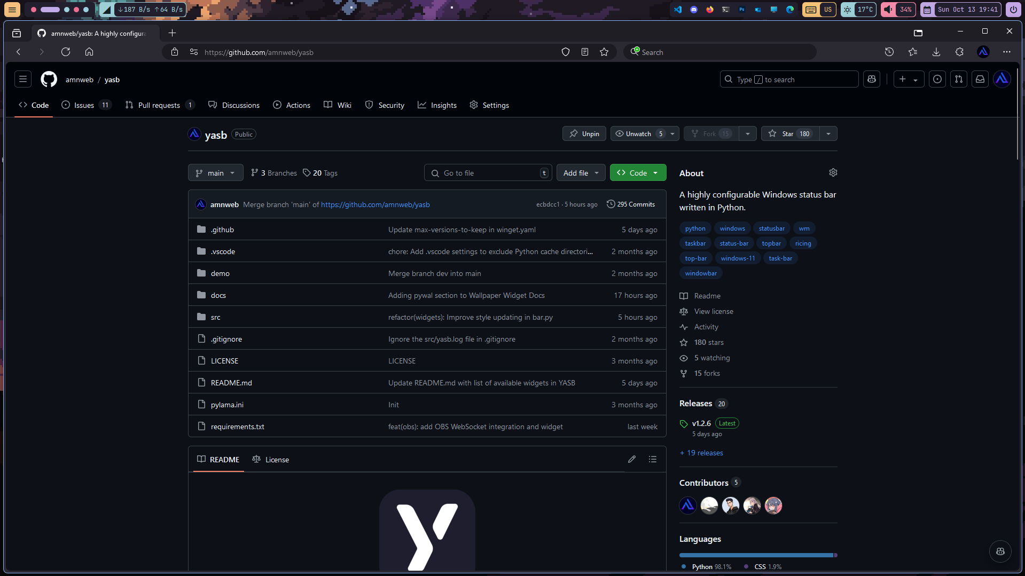Open the 3 Branches link
The width and height of the screenshot is (1025, 576).
pos(274,173)
